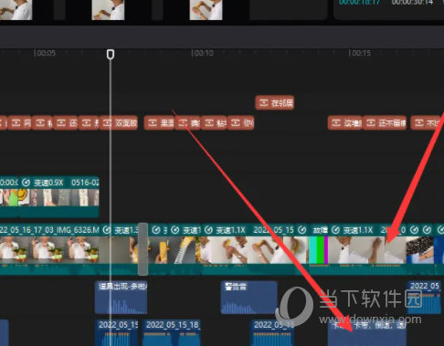This screenshot has height=346, width=444.
Task: Select the 0516-02 overlay video clip
Action: click(x=49, y=197)
